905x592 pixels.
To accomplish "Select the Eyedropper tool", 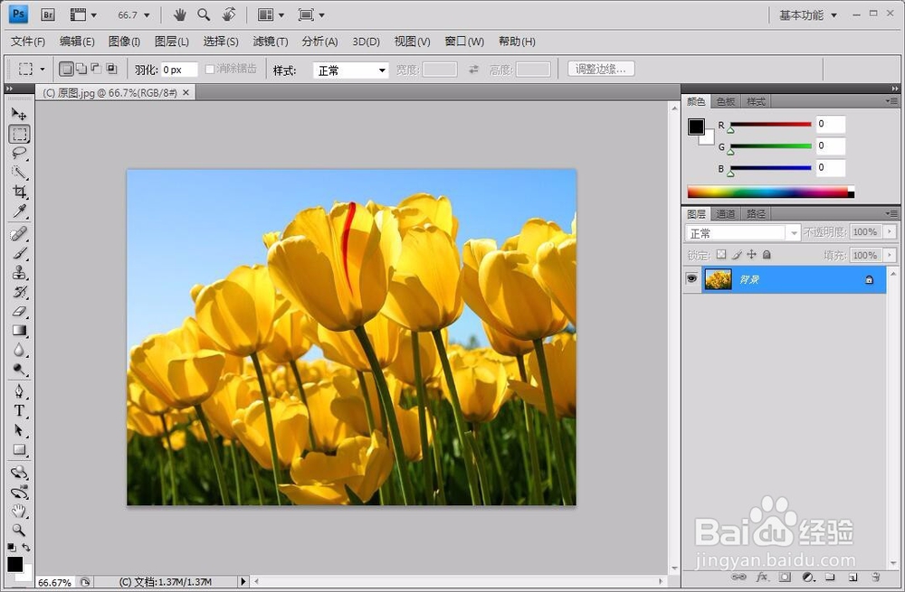I will pos(19,211).
